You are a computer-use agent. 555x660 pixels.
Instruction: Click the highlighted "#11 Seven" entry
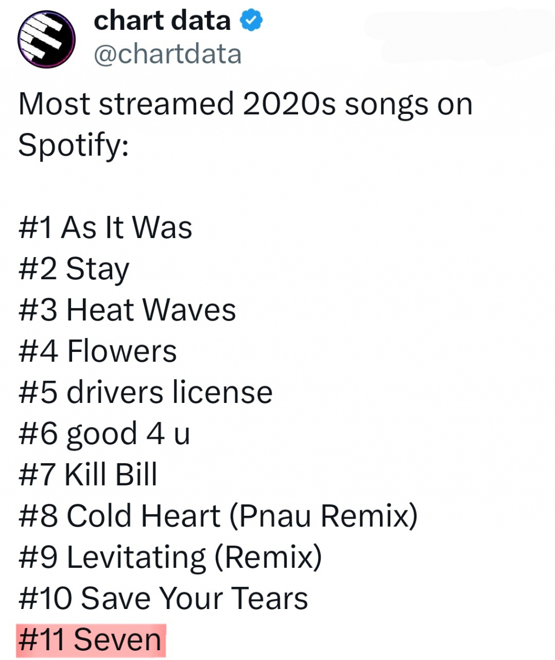pos(91,639)
